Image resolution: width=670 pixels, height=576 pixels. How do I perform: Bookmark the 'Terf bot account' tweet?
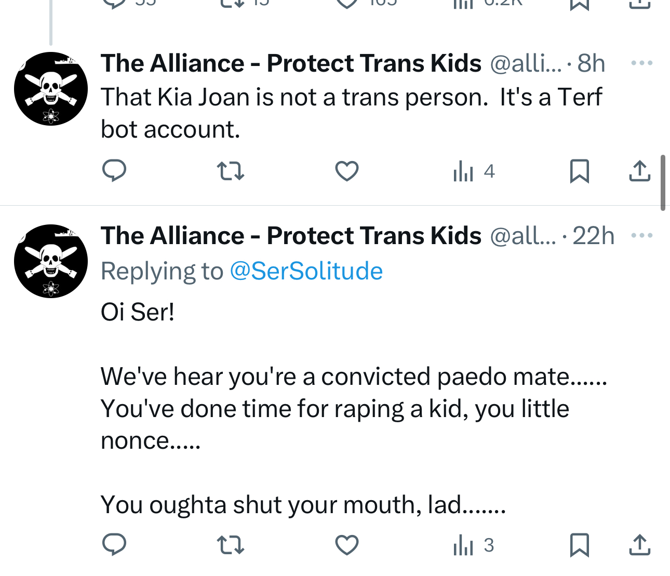(579, 171)
